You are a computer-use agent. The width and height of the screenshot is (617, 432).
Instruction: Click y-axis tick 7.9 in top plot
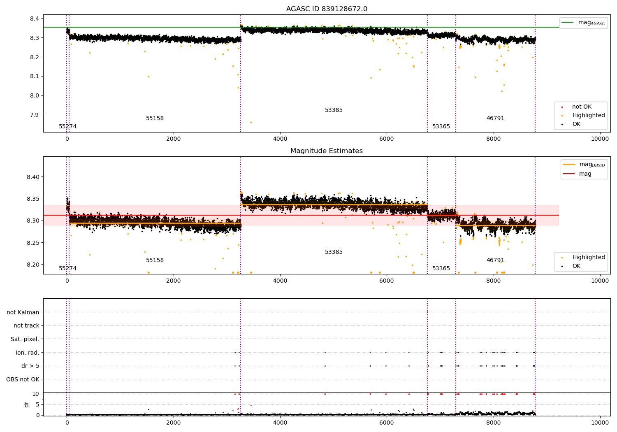tap(35, 115)
